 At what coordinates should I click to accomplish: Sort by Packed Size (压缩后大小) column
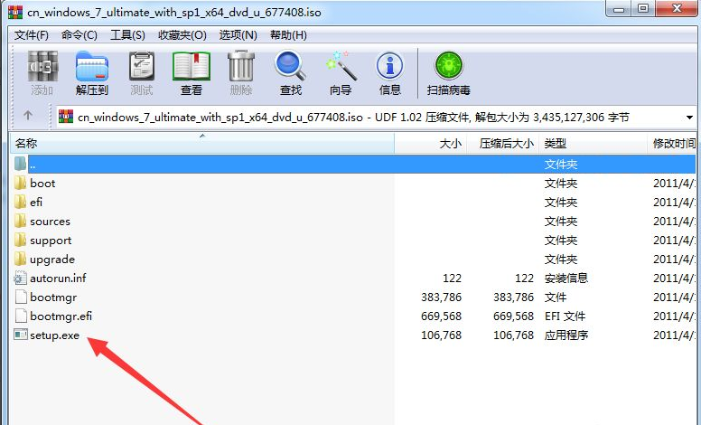[x=503, y=143]
